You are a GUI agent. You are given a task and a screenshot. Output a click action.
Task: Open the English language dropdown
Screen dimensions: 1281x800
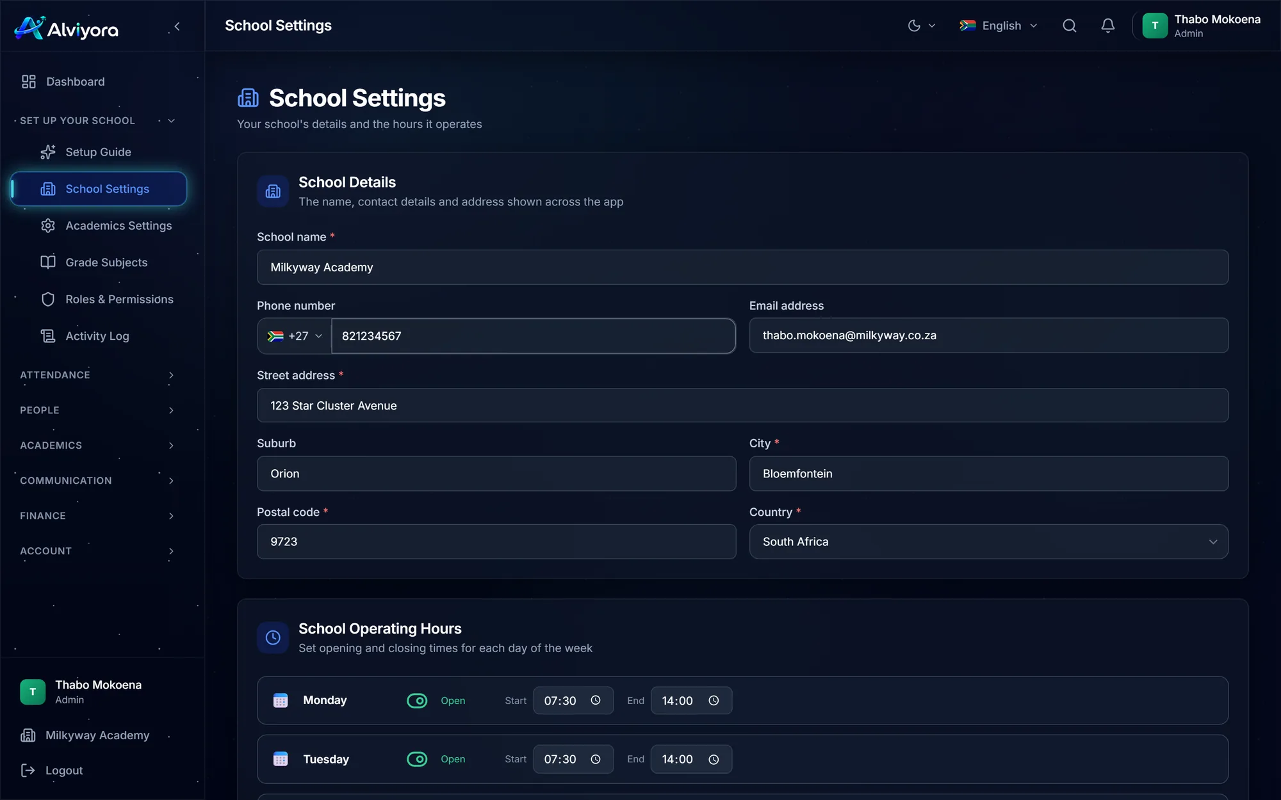coord(999,26)
